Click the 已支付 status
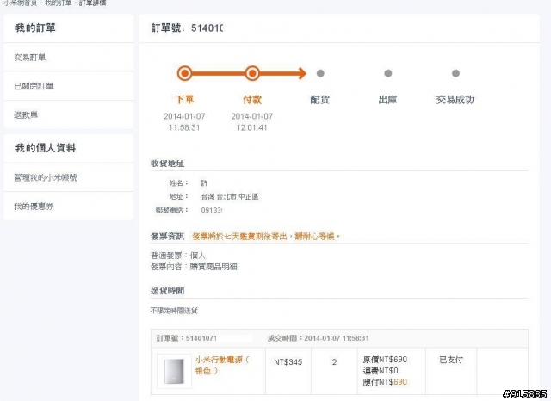The width and height of the screenshot is (551, 401). coord(451,360)
